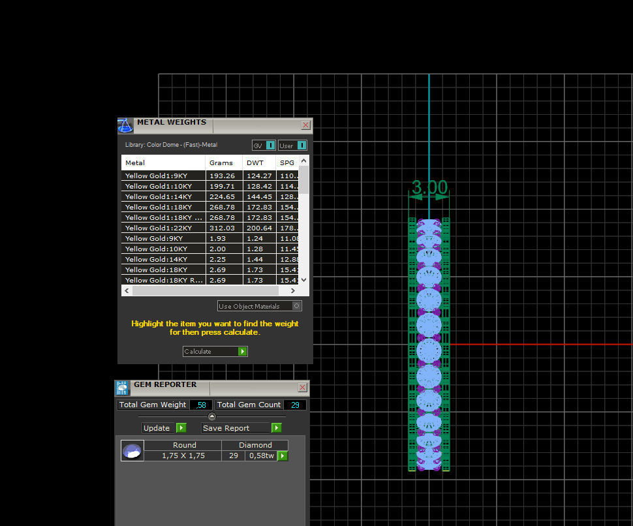Click the horizontal scrollbar thumb in metal table

tap(205, 290)
